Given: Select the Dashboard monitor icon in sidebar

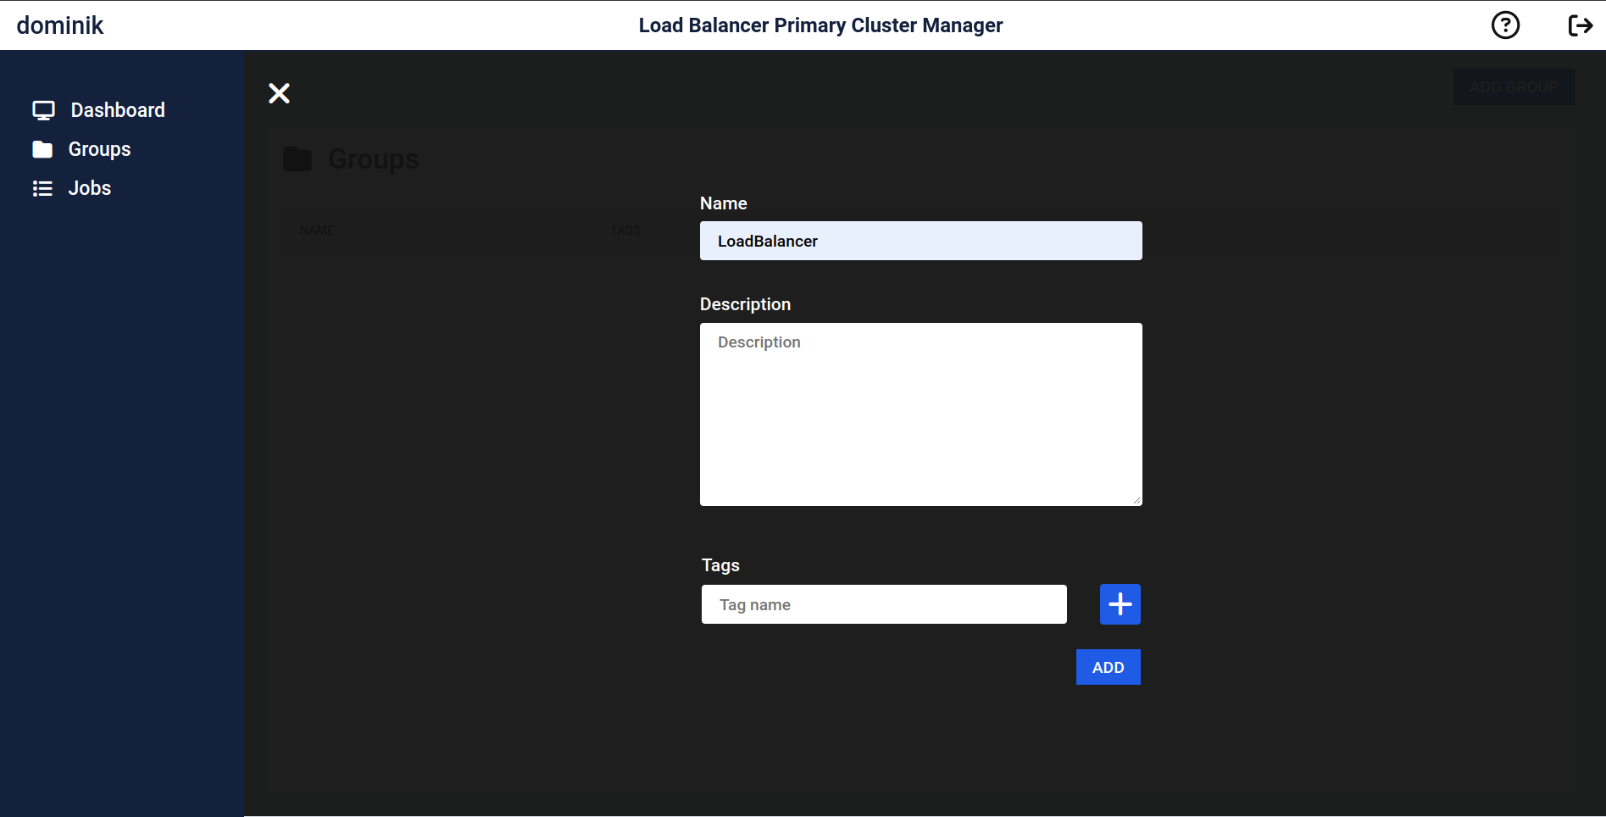Looking at the screenshot, I should (43, 109).
